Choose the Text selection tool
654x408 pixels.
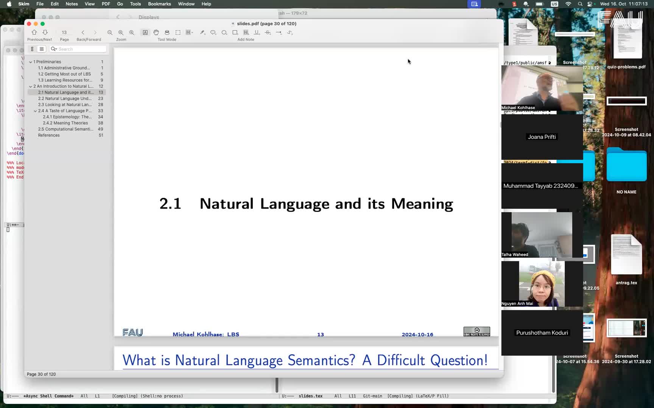coord(145,32)
